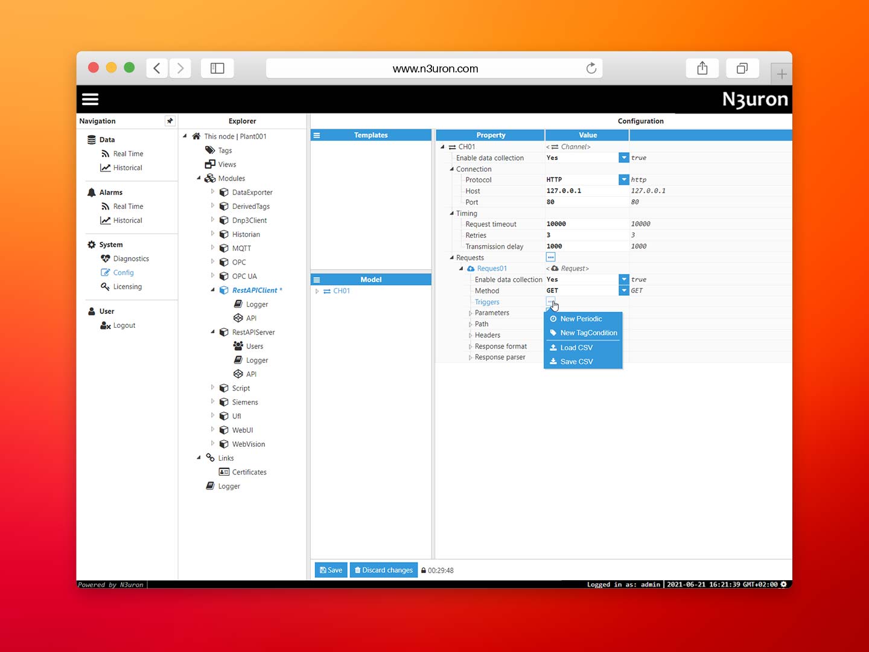
Task: Click the Logout link
Action: pyautogui.click(x=124, y=325)
